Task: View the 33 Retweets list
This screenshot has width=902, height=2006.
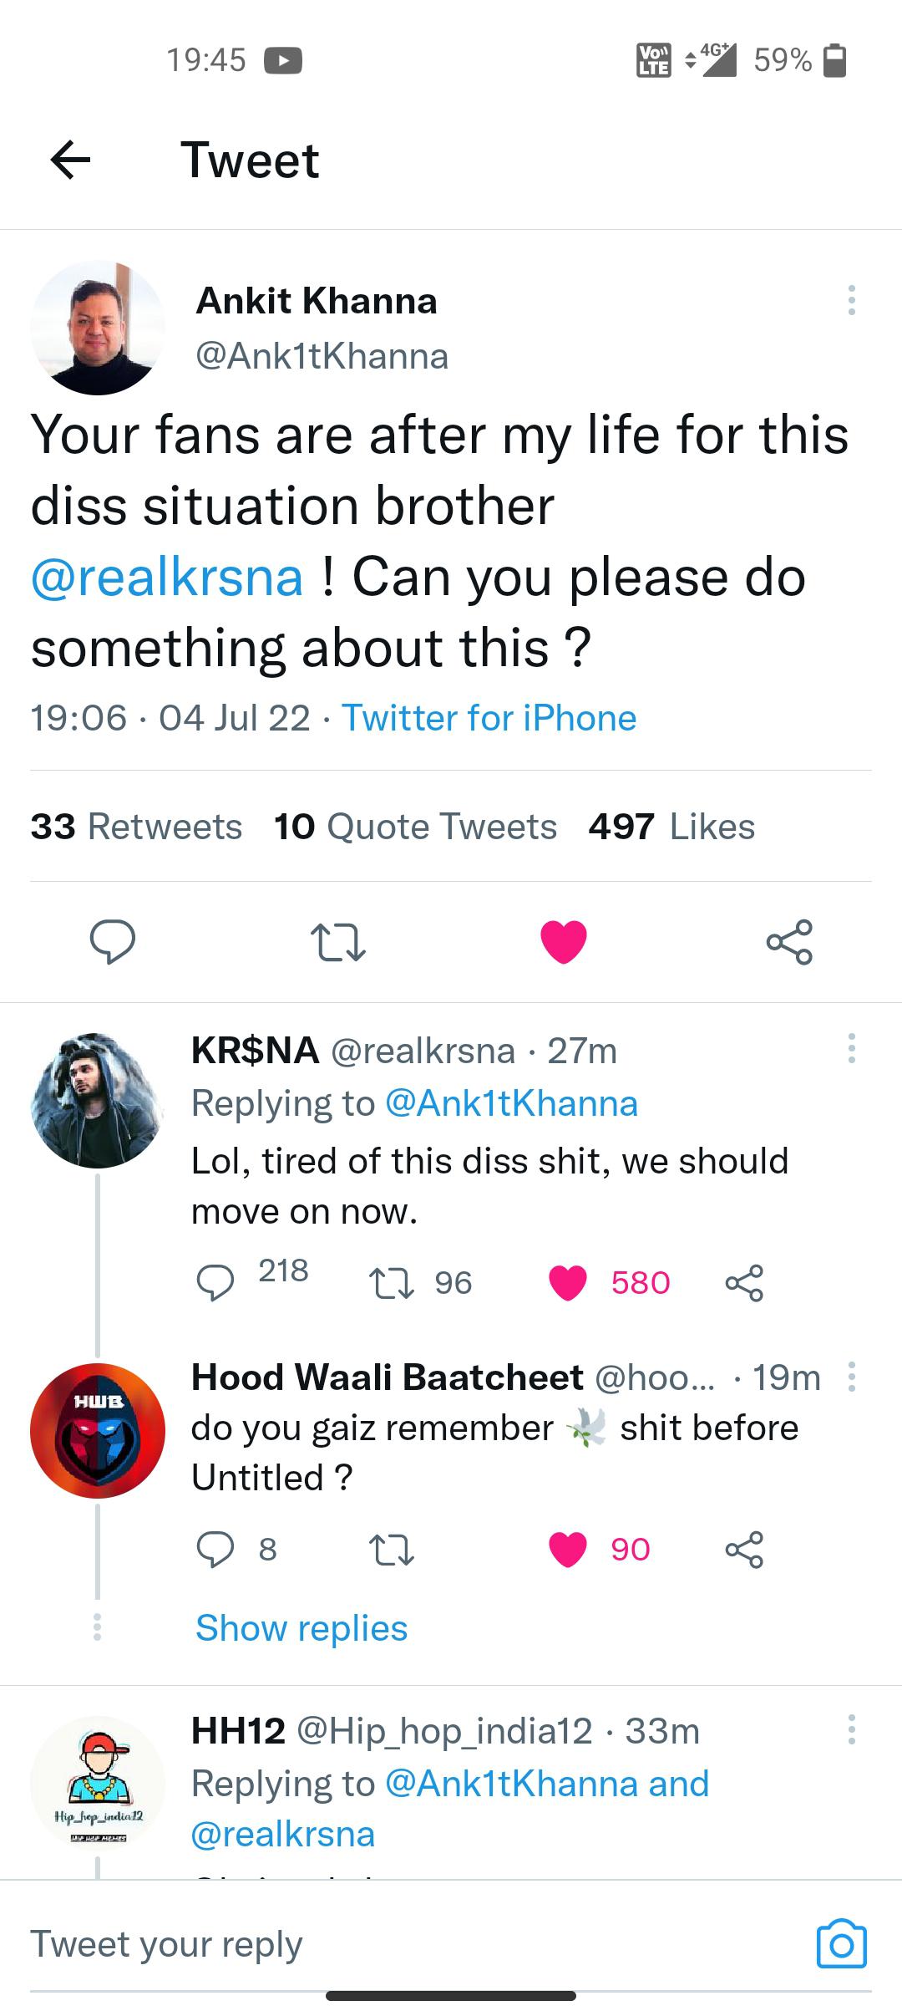Action: point(135,826)
